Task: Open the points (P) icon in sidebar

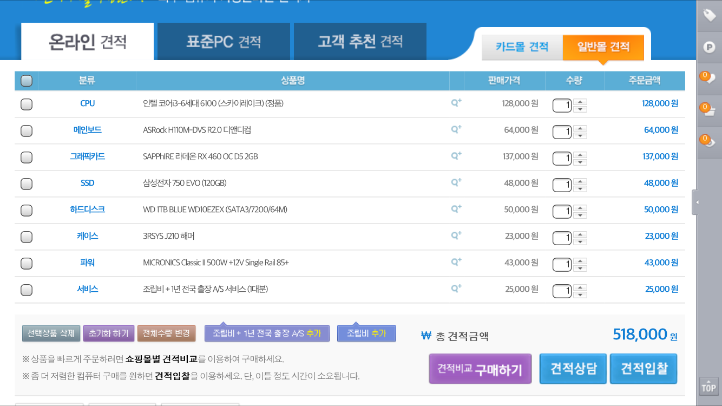Action: point(709,48)
